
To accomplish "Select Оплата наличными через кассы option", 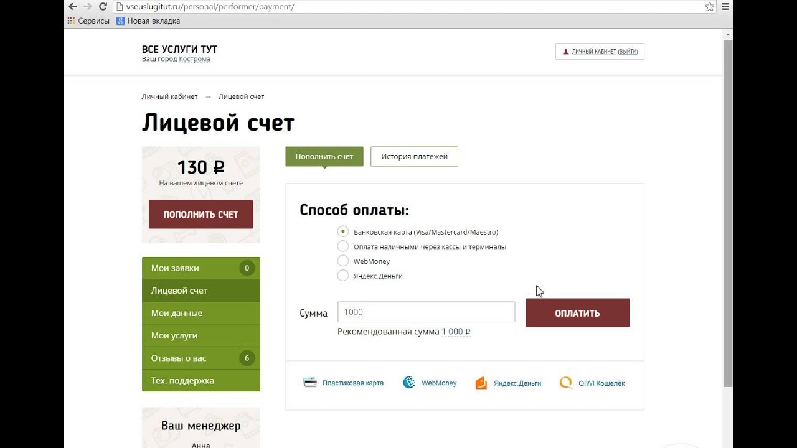I will (x=343, y=246).
